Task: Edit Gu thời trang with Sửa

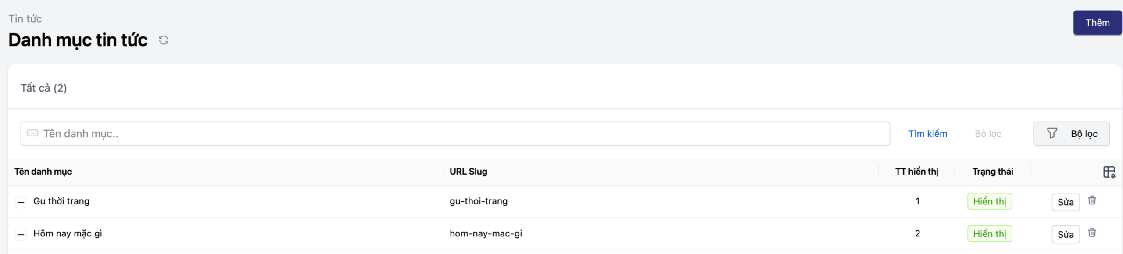Action: (1065, 202)
